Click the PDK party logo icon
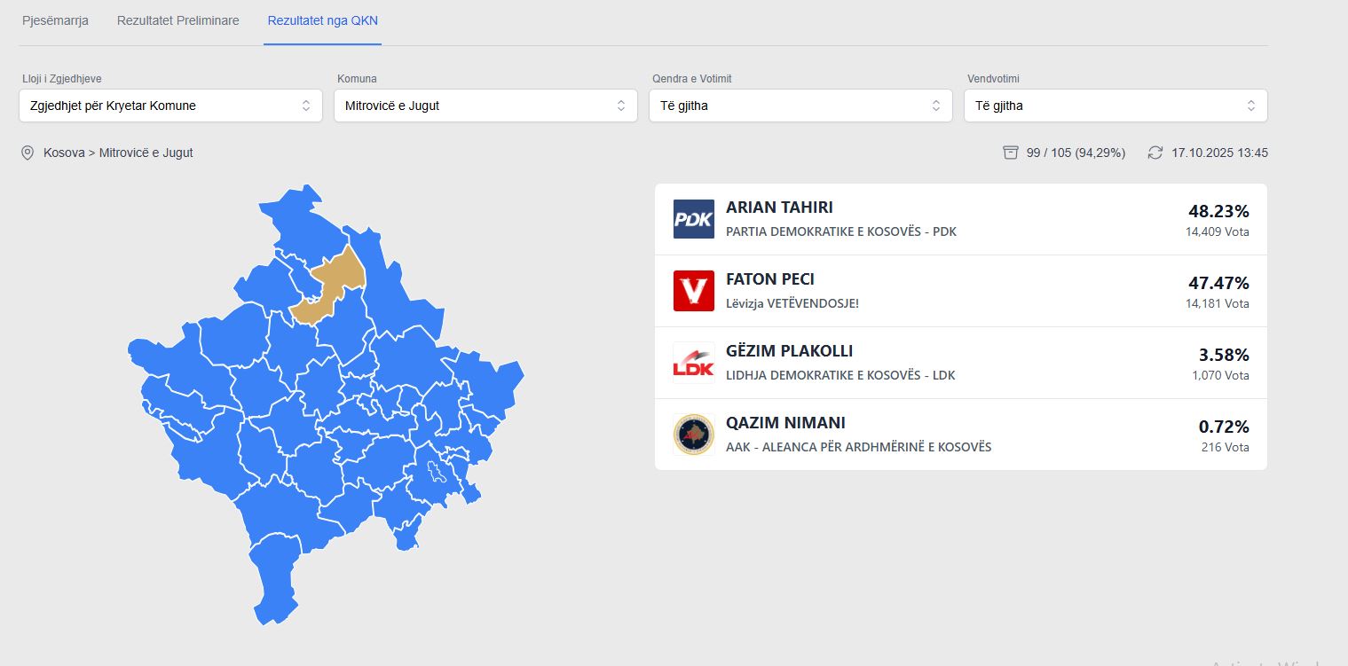The height and width of the screenshot is (666, 1348). coord(693,219)
